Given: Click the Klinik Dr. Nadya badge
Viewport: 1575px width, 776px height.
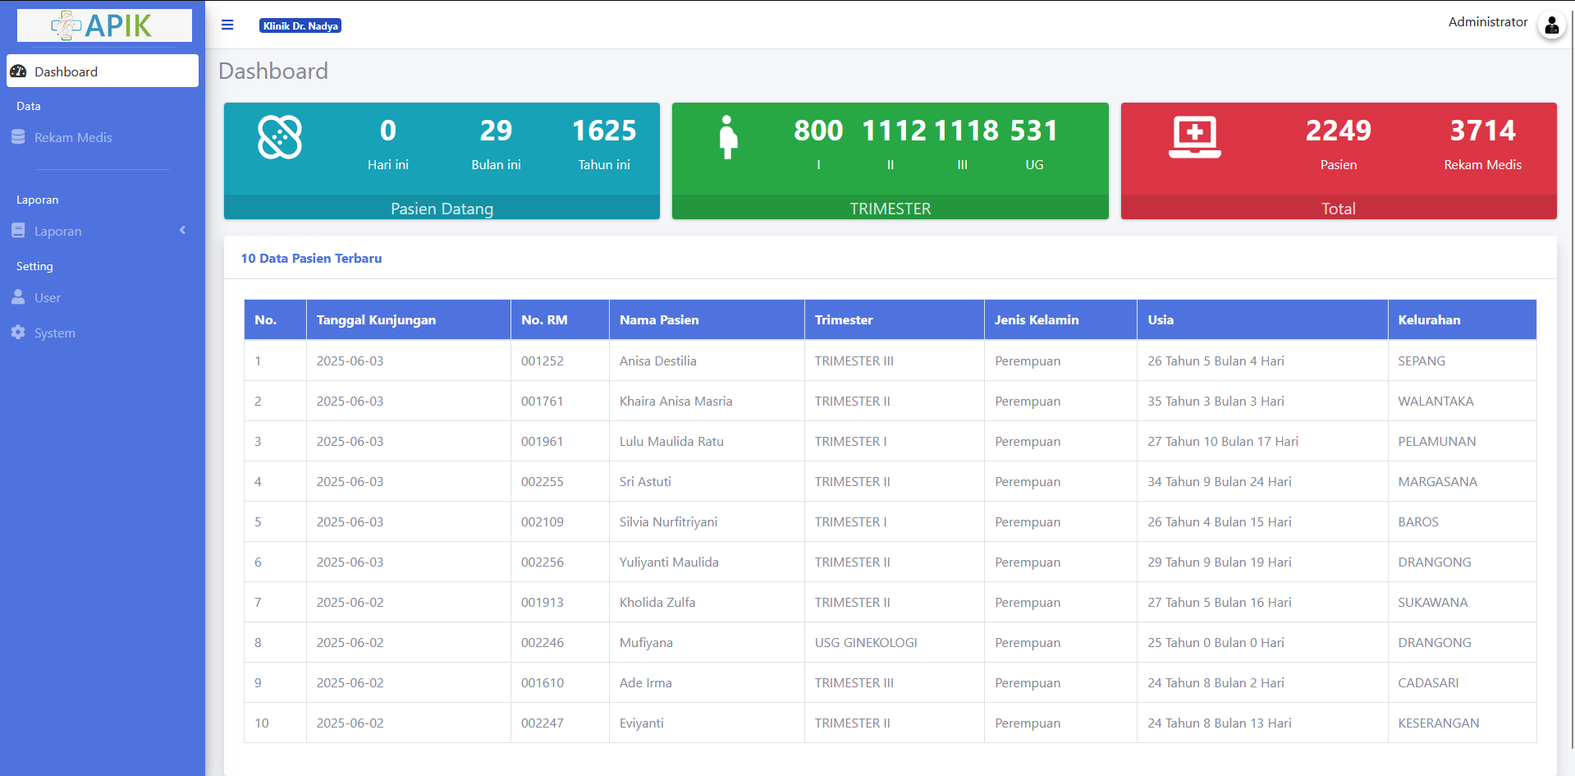Looking at the screenshot, I should click(300, 26).
